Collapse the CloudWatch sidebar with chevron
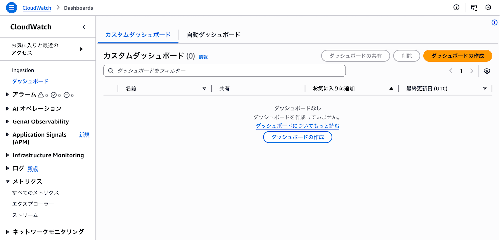The image size is (500, 240). pyautogui.click(x=84, y=27)
